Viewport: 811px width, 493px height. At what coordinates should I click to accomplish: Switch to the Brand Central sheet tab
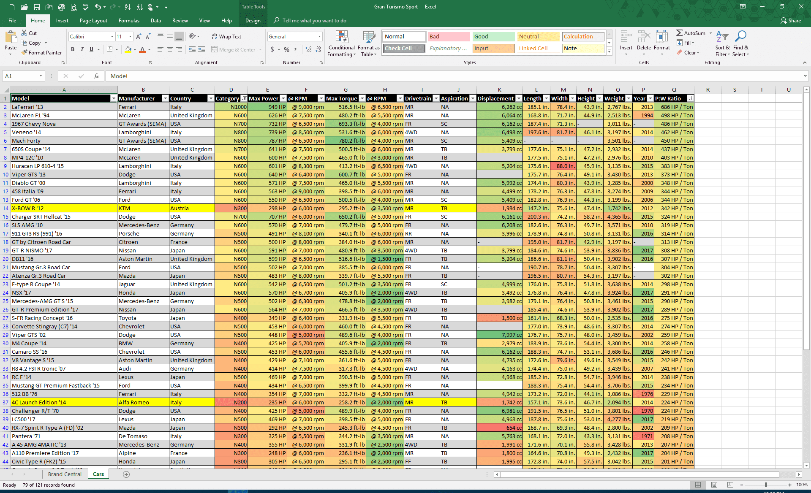65,474
